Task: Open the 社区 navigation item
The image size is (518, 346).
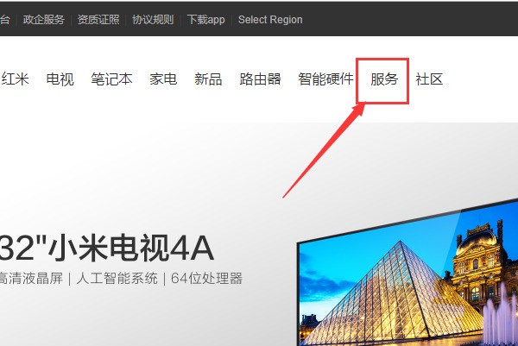Action: tap(429, 79)
